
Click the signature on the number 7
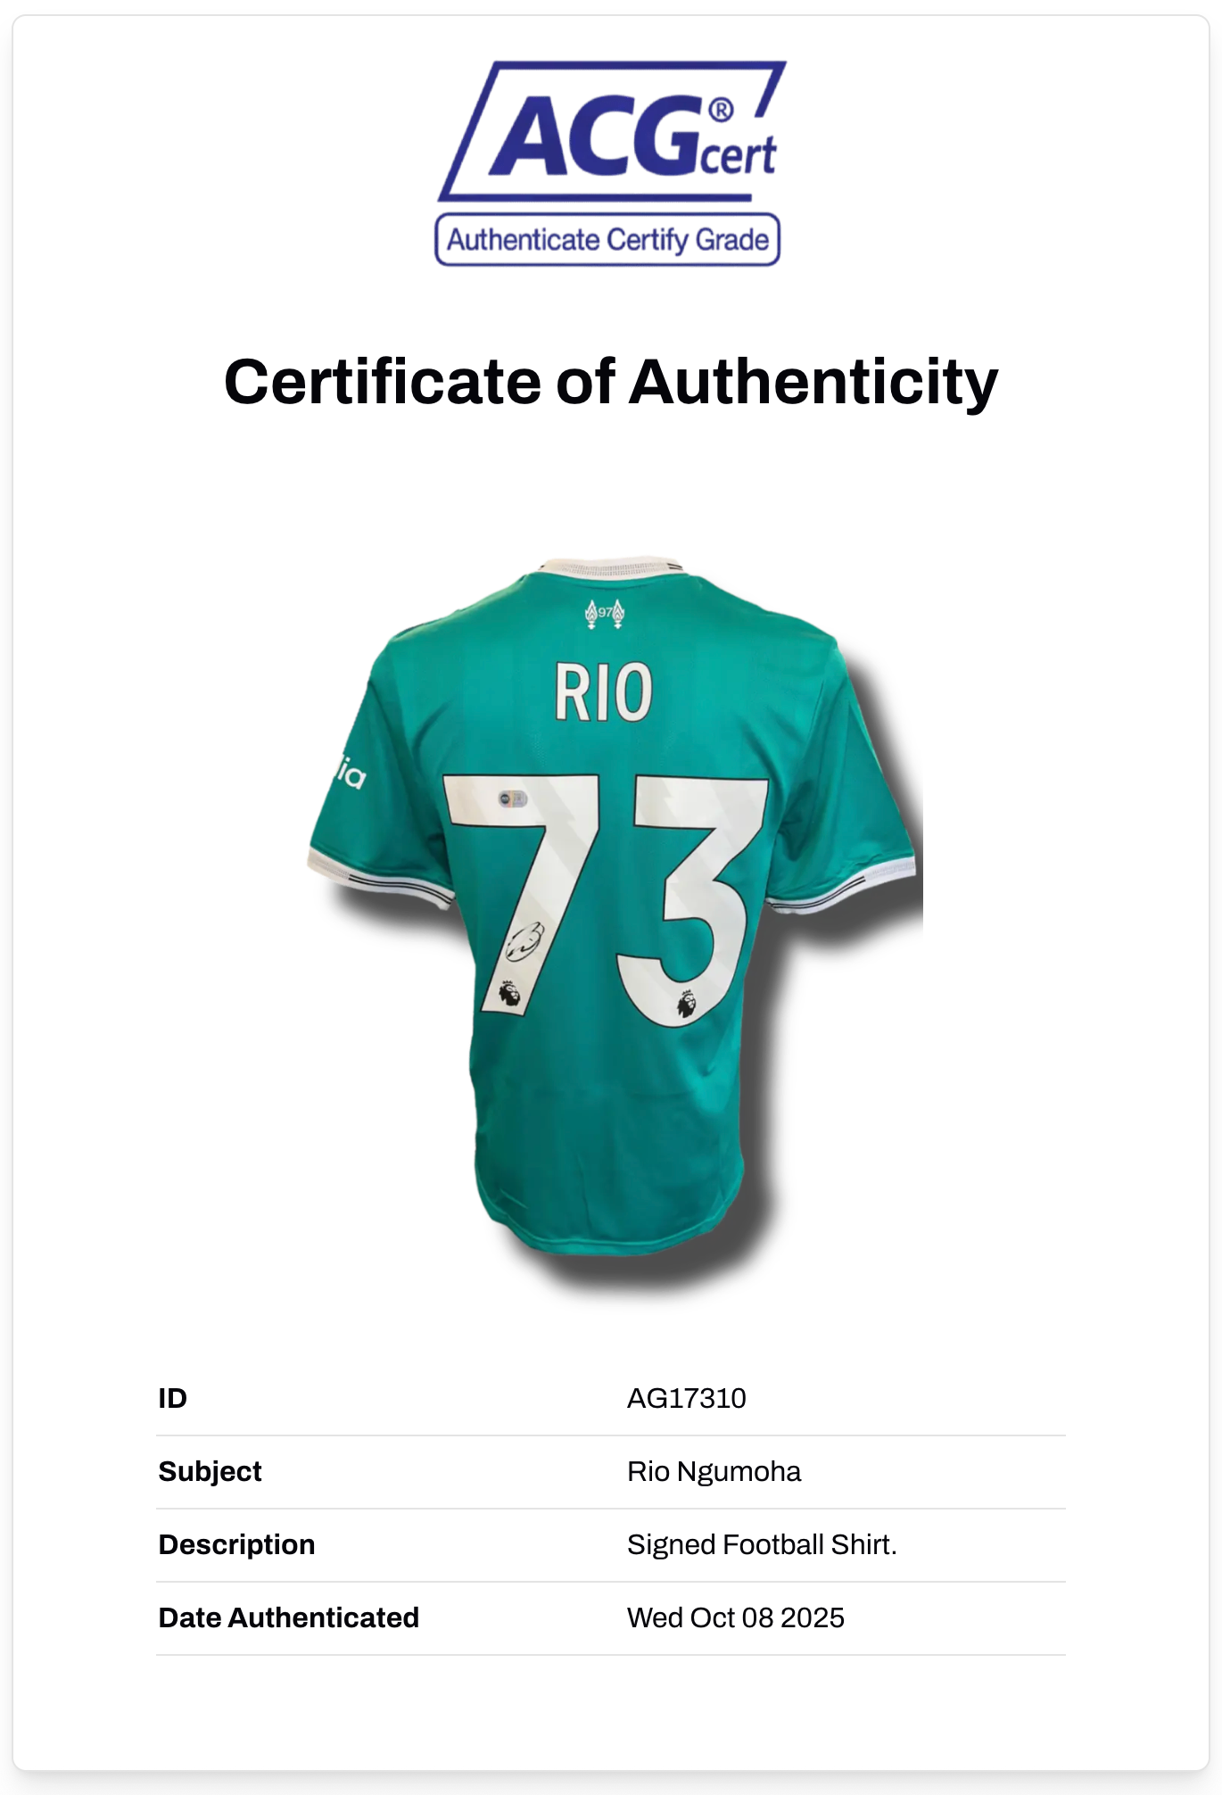(x=524, y=940)
